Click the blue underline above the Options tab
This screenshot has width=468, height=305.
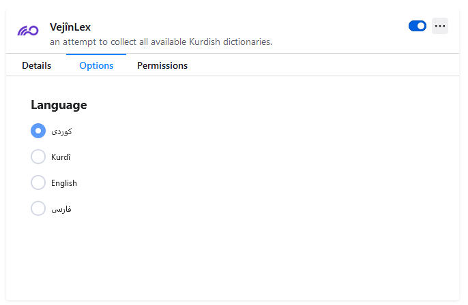pos(96,54)
